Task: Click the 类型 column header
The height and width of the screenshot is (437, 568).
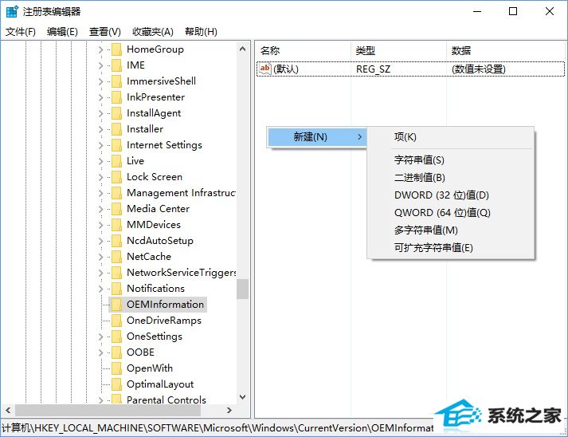Action: [366, 50]
